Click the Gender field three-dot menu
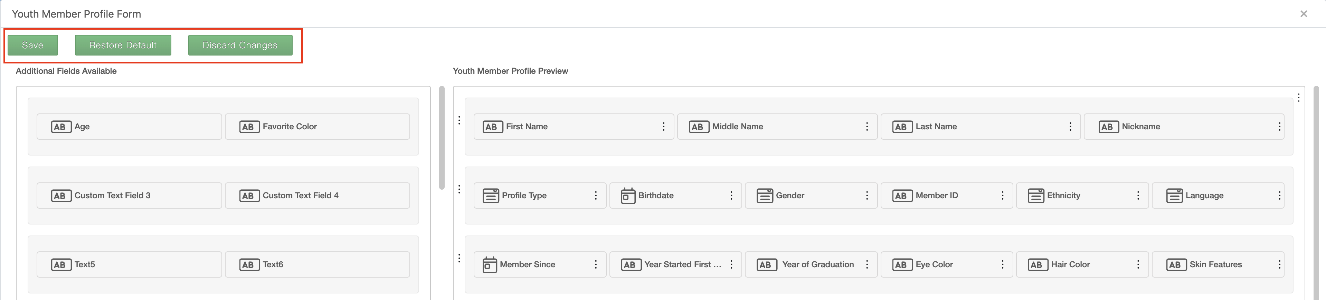This screenshot has width=1326, height=300. coord(867,195)
